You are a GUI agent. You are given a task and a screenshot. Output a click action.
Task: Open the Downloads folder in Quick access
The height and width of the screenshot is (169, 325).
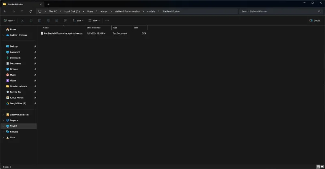point(15,58)
